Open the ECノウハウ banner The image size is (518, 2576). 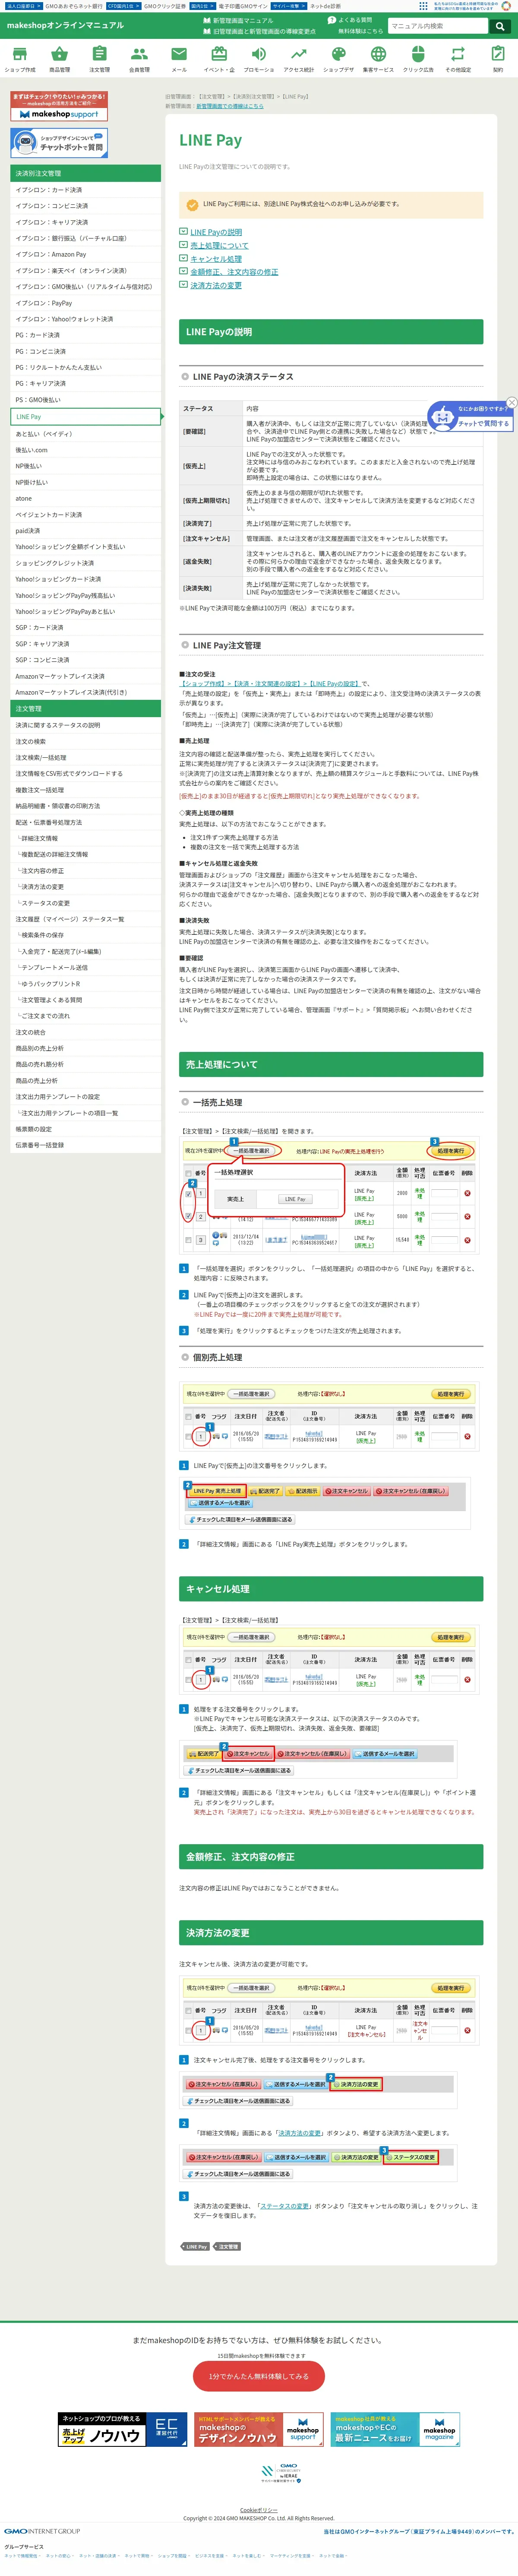[123, 2429]
